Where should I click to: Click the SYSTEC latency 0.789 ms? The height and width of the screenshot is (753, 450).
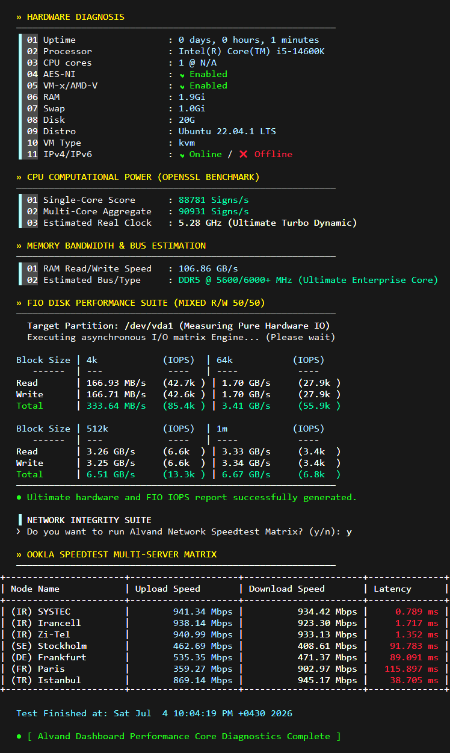(x=416, y=612)
